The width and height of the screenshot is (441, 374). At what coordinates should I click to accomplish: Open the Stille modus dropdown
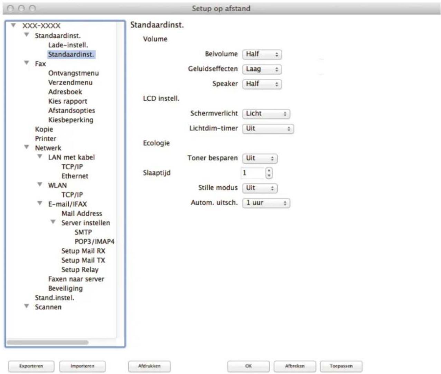point(260,188)
